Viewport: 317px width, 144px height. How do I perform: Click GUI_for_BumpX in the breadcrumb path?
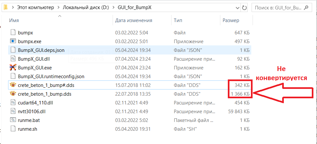134,8
